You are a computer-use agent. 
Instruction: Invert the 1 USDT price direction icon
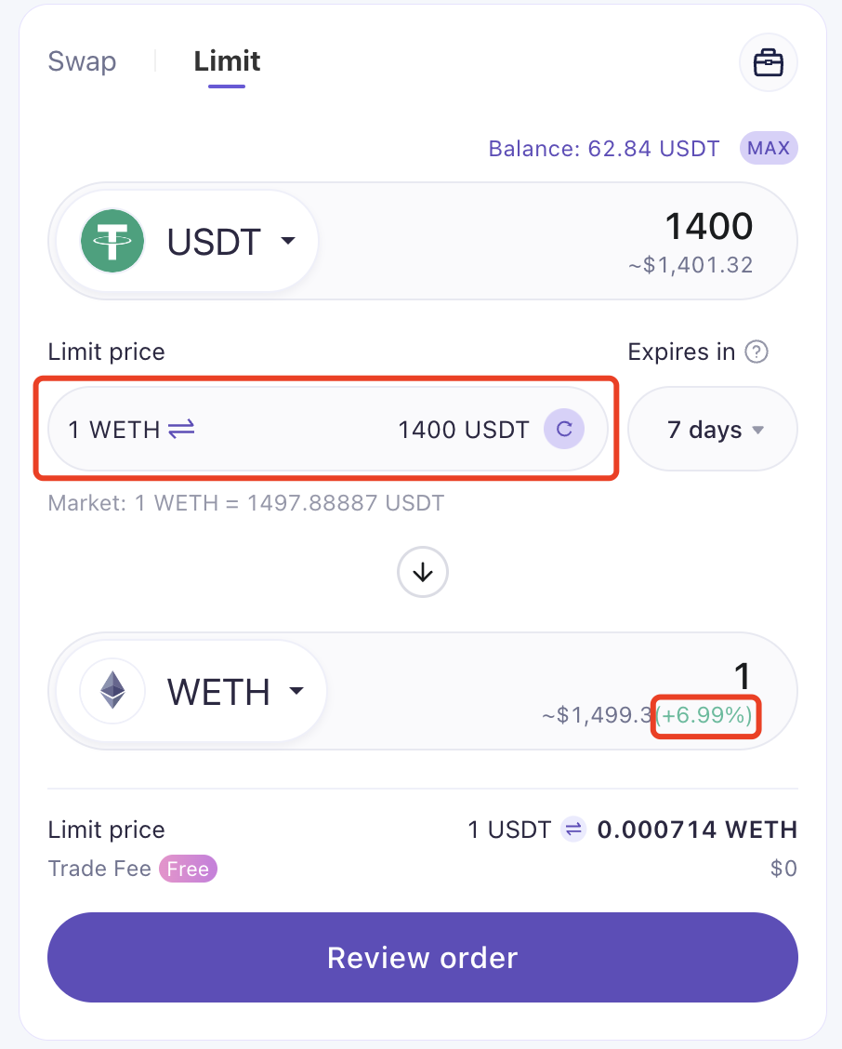point(573,830)
